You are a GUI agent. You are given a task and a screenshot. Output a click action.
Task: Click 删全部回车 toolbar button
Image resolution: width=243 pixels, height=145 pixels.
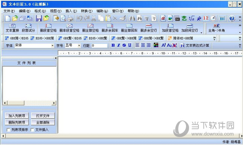pyautogui.click(x=129, y=28)
